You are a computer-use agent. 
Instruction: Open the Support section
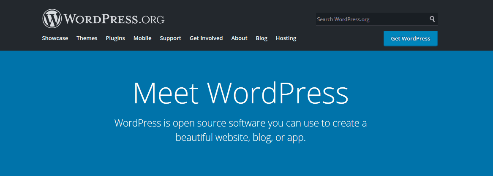click(x=170, y=38)
